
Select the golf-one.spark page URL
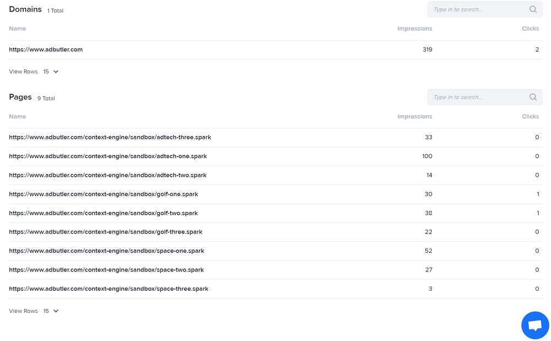pyautogui.click(x=104, y=194)
